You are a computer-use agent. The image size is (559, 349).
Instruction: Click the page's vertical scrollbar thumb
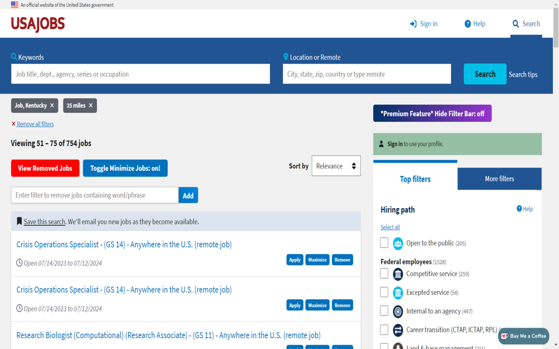556,27
